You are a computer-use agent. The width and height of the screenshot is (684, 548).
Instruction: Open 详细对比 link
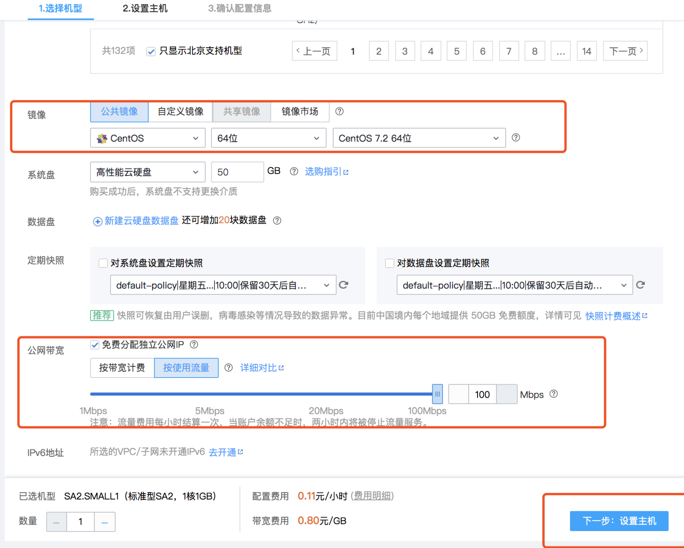coord(262,368)
